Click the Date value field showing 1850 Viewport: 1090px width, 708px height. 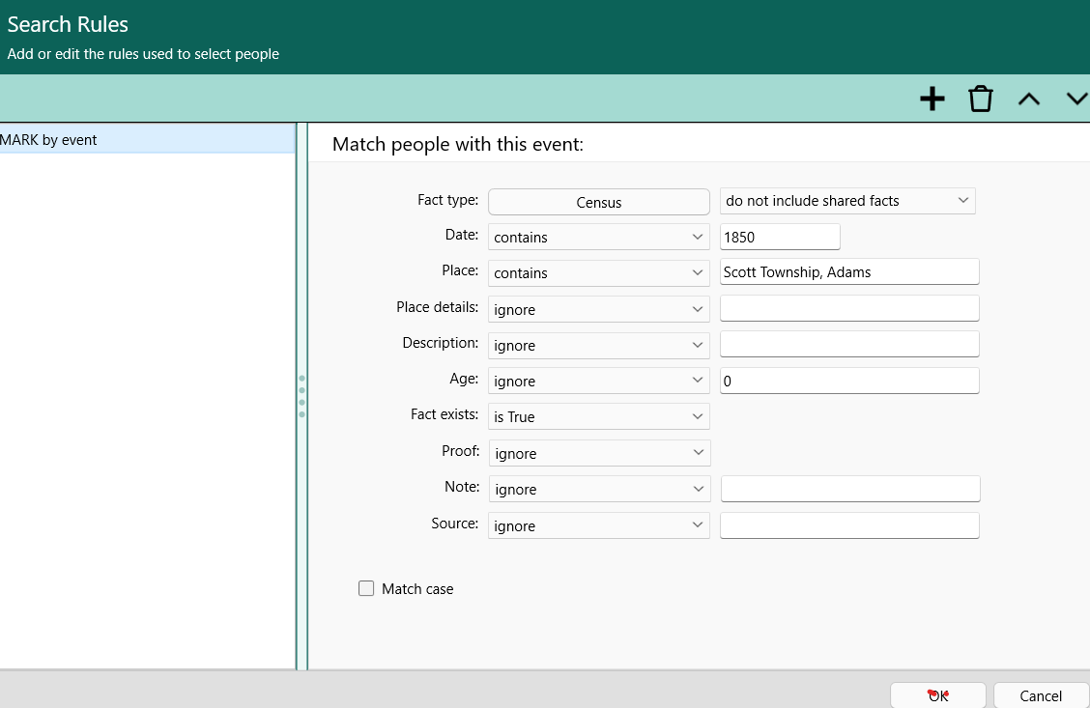pos(780,237)
